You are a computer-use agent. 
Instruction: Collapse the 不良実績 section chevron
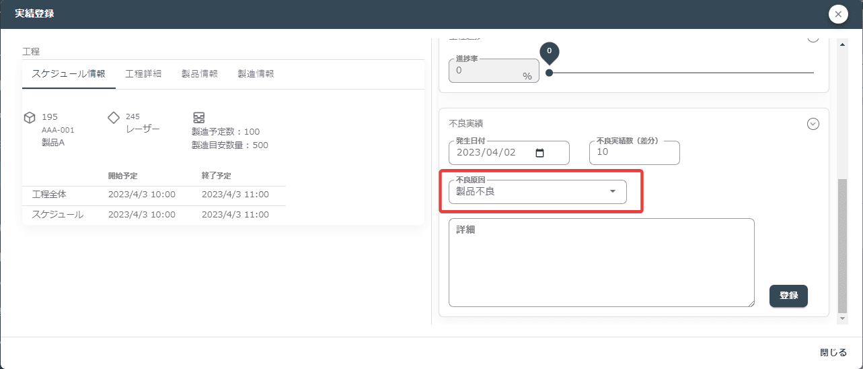813,124
